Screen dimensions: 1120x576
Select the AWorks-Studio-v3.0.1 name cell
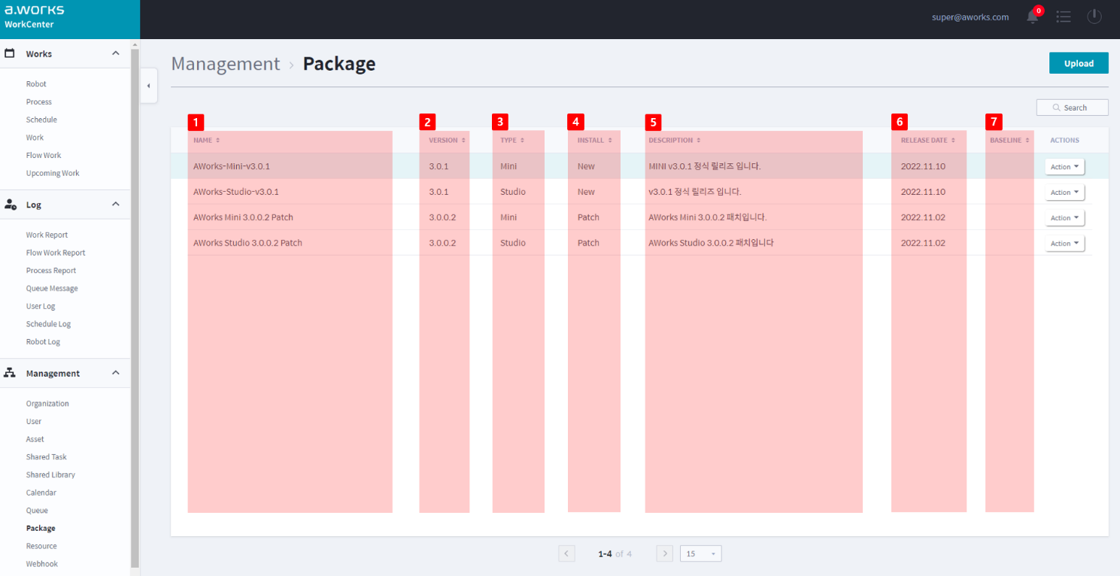pos(236,192)
